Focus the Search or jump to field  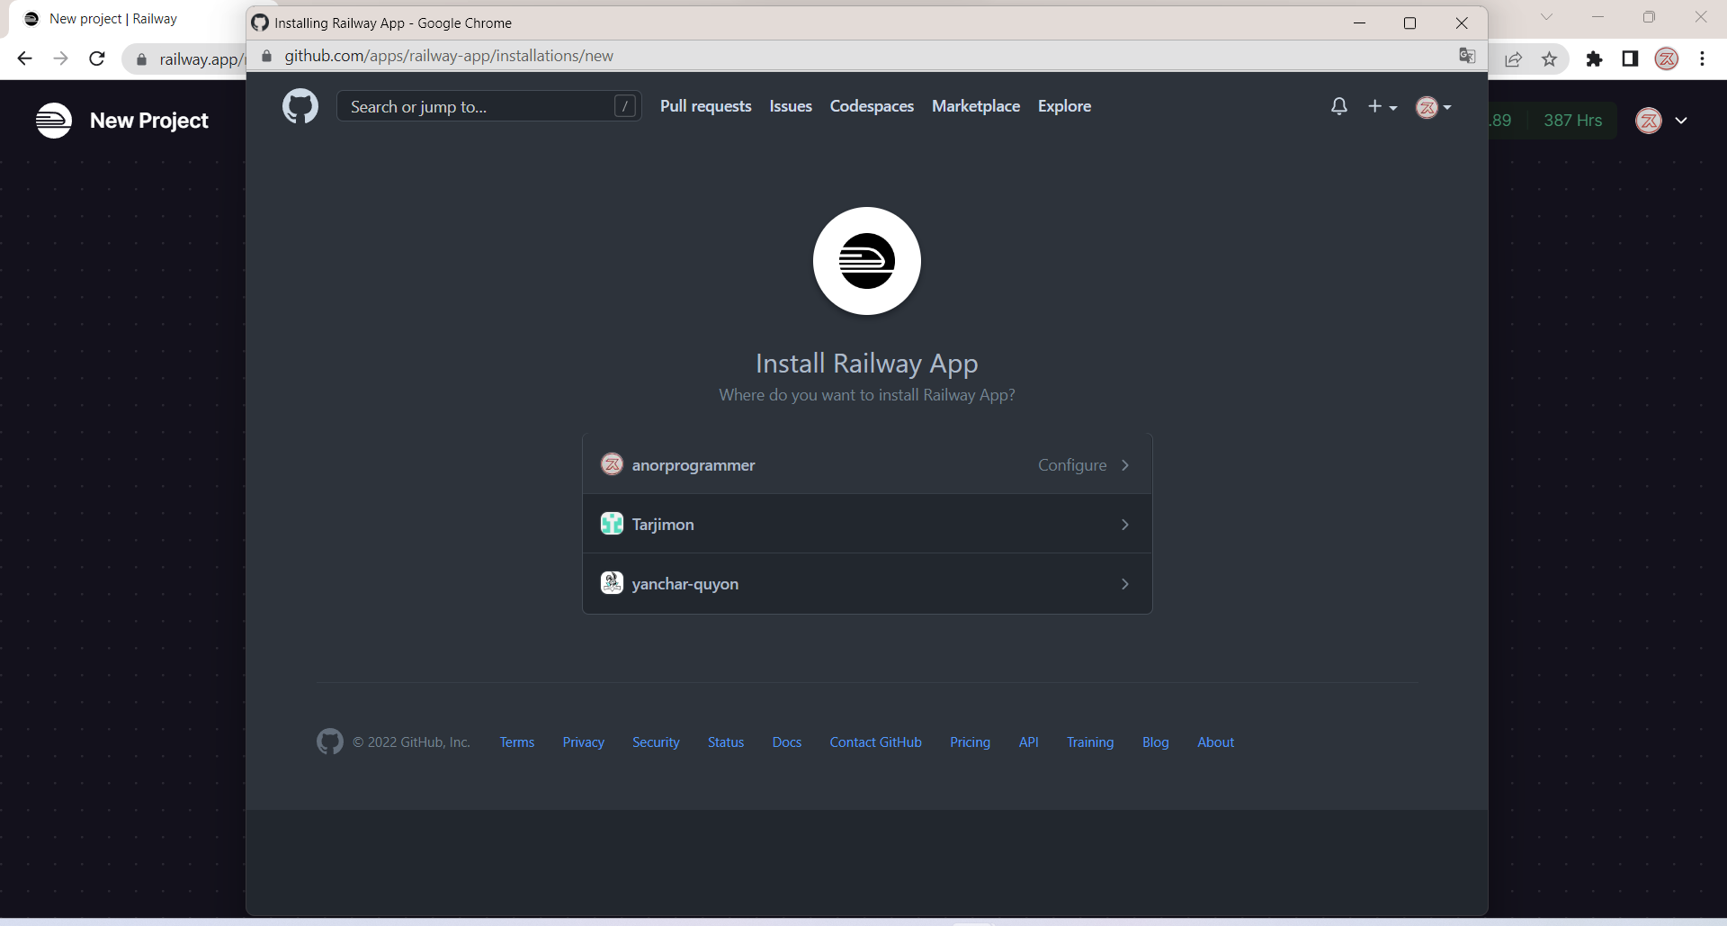pyautogui.click(x=488, y=106)
